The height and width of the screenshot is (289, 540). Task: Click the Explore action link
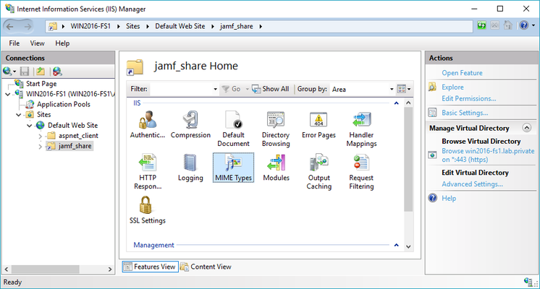pos(452,87)
